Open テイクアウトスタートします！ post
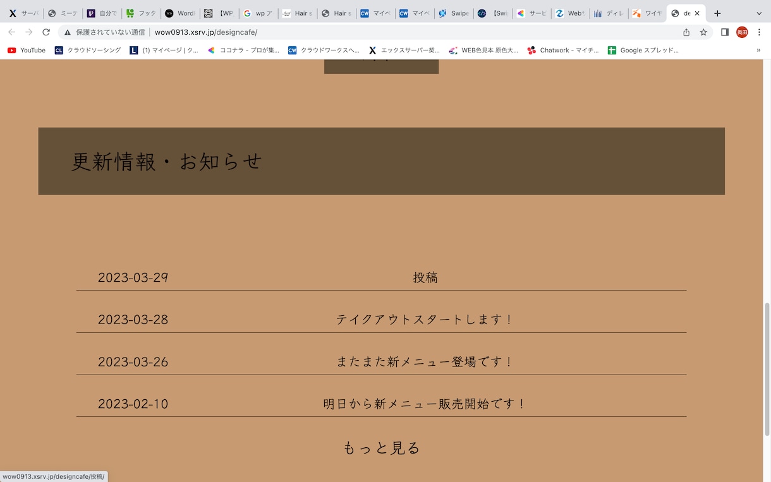Image resolution: width=771 pixels, height=482 pixels. tap(425, 320)
